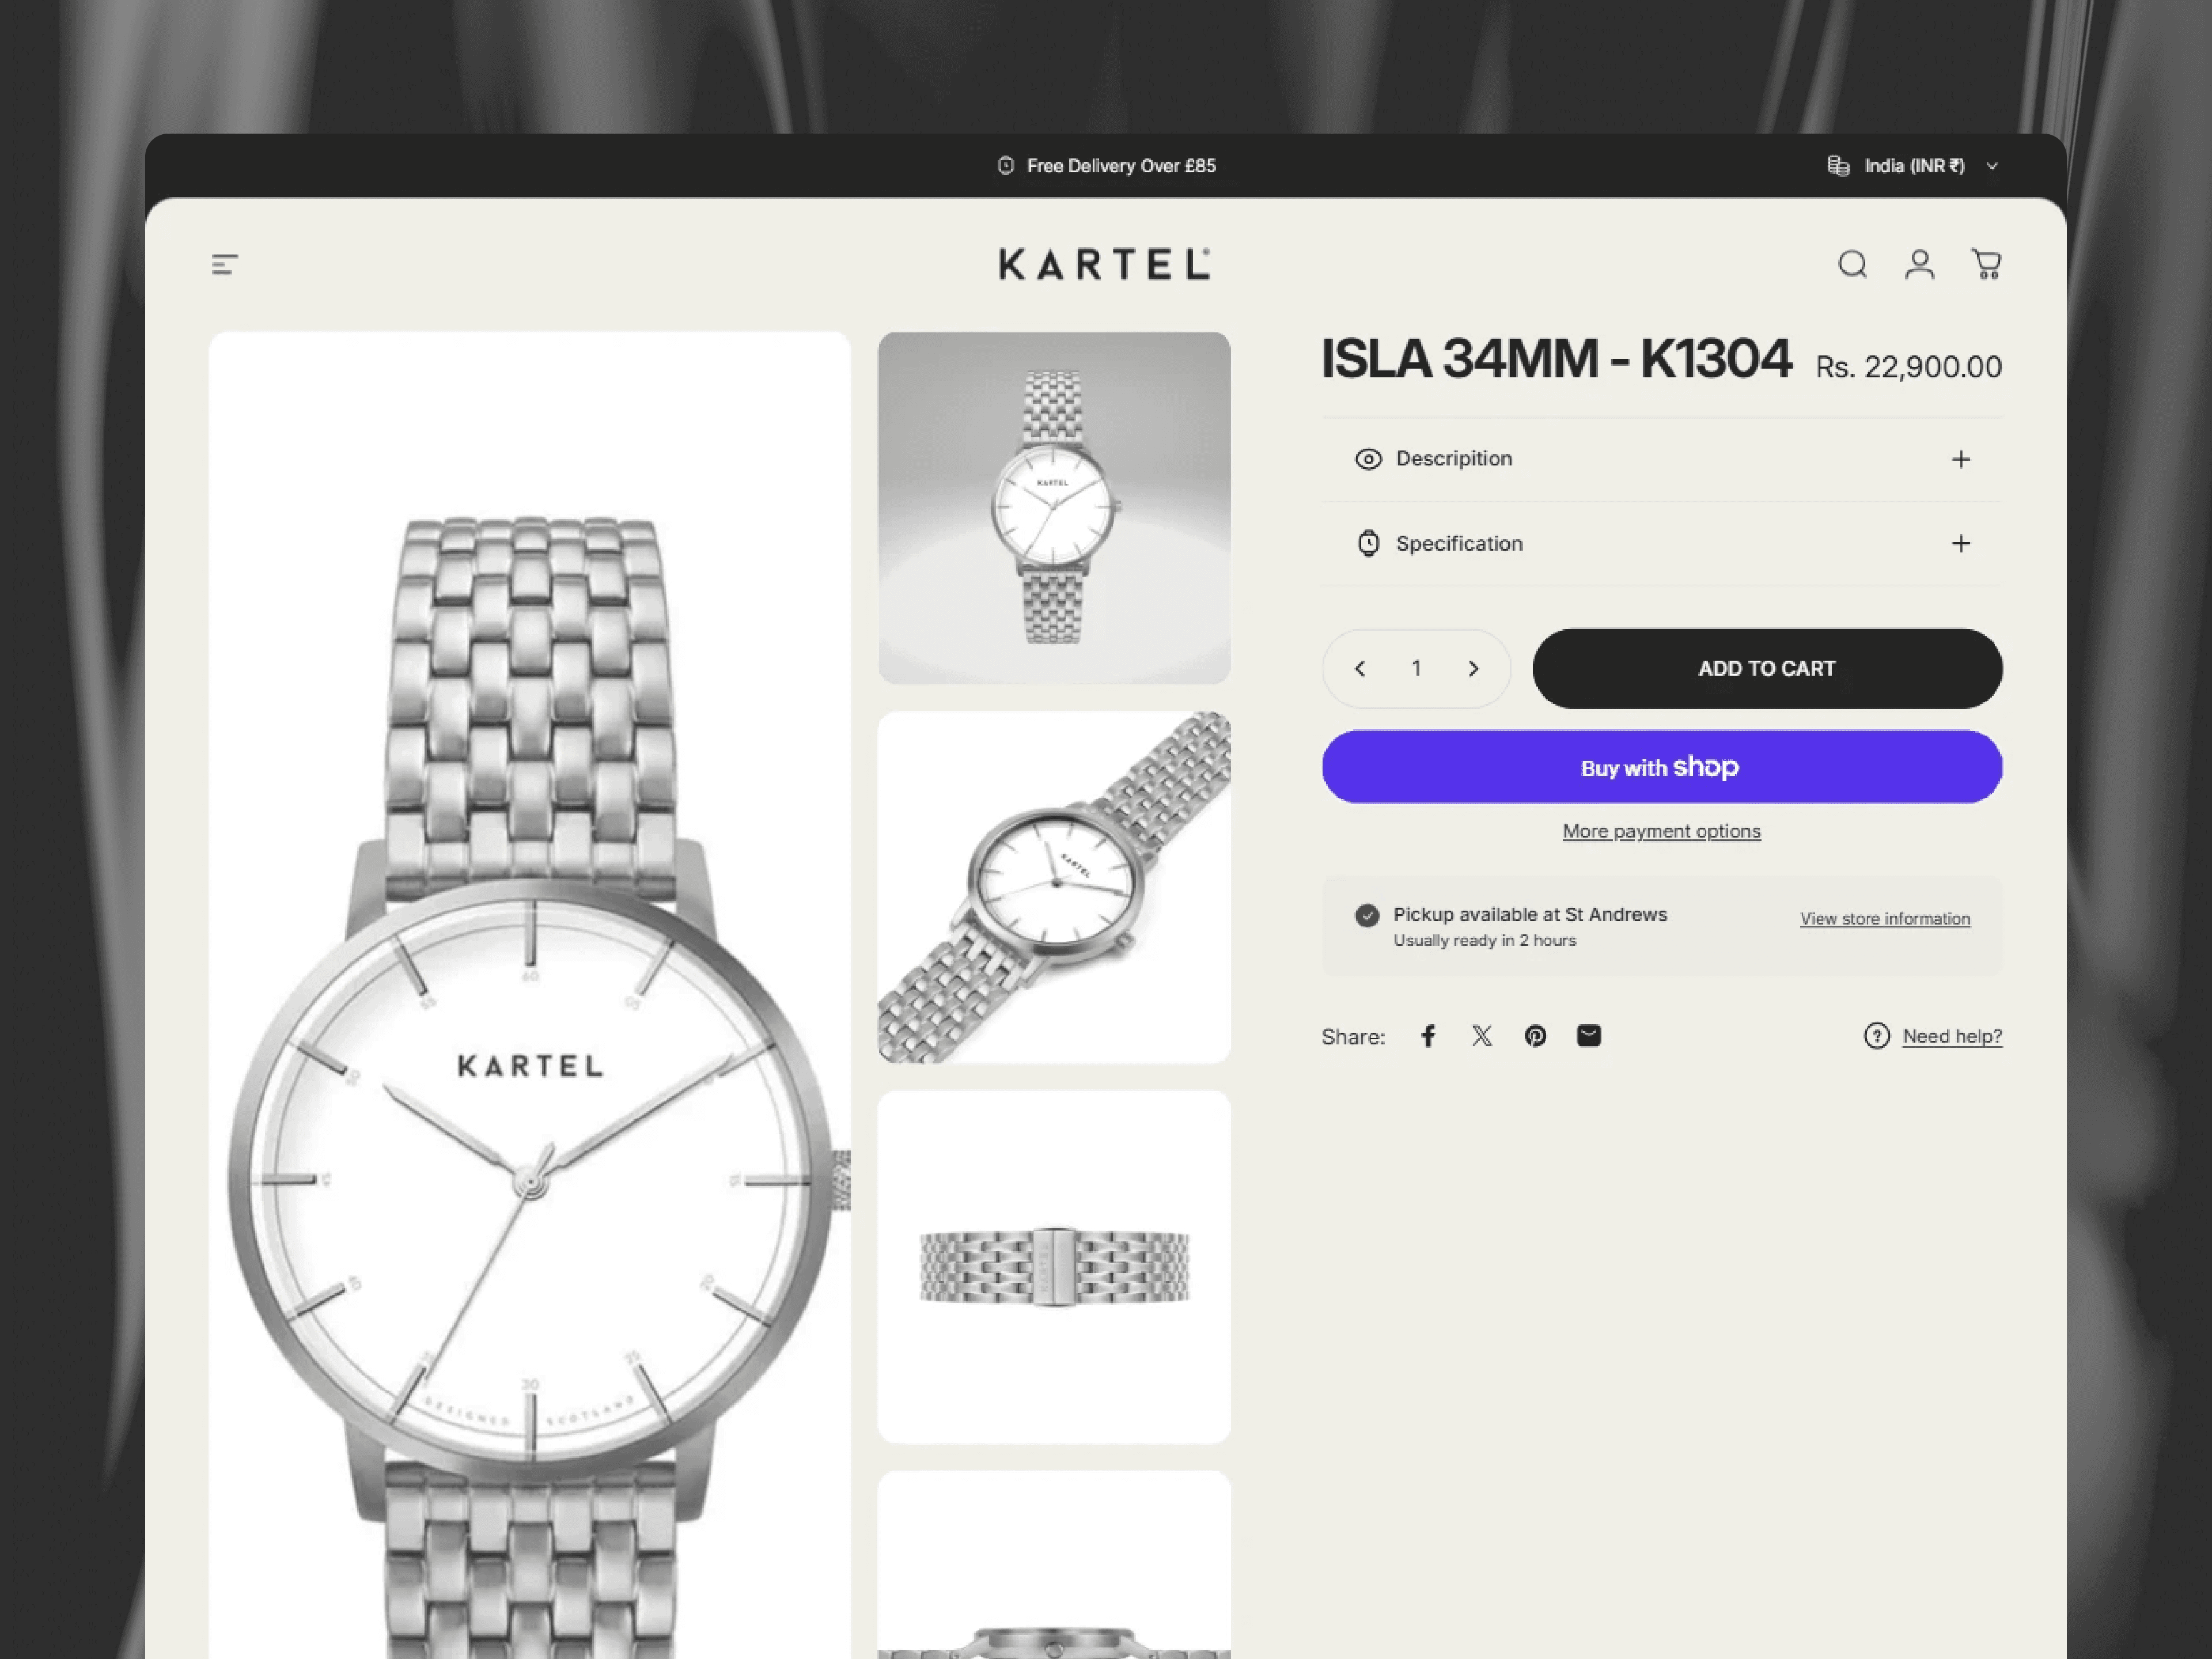Viewport: 2212px width, 1659px height.
Task: Open the India (INR ₹) currency dropdown
Action: (1913, 166)
